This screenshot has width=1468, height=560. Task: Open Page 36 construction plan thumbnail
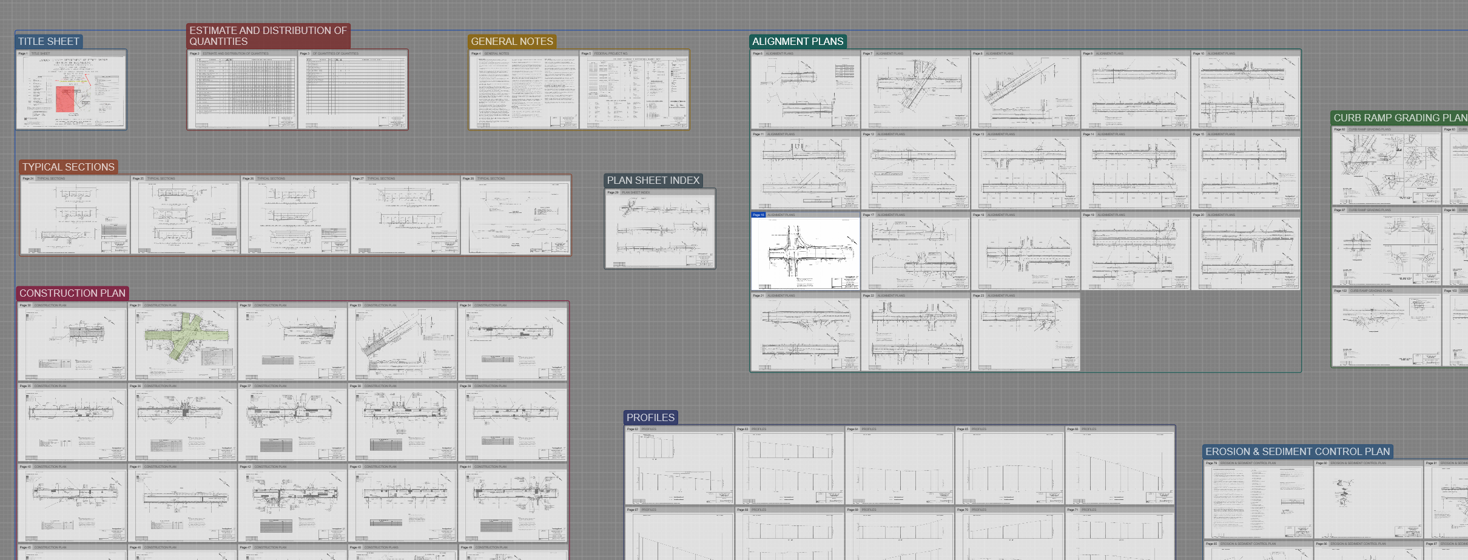[x=183, y=422]
